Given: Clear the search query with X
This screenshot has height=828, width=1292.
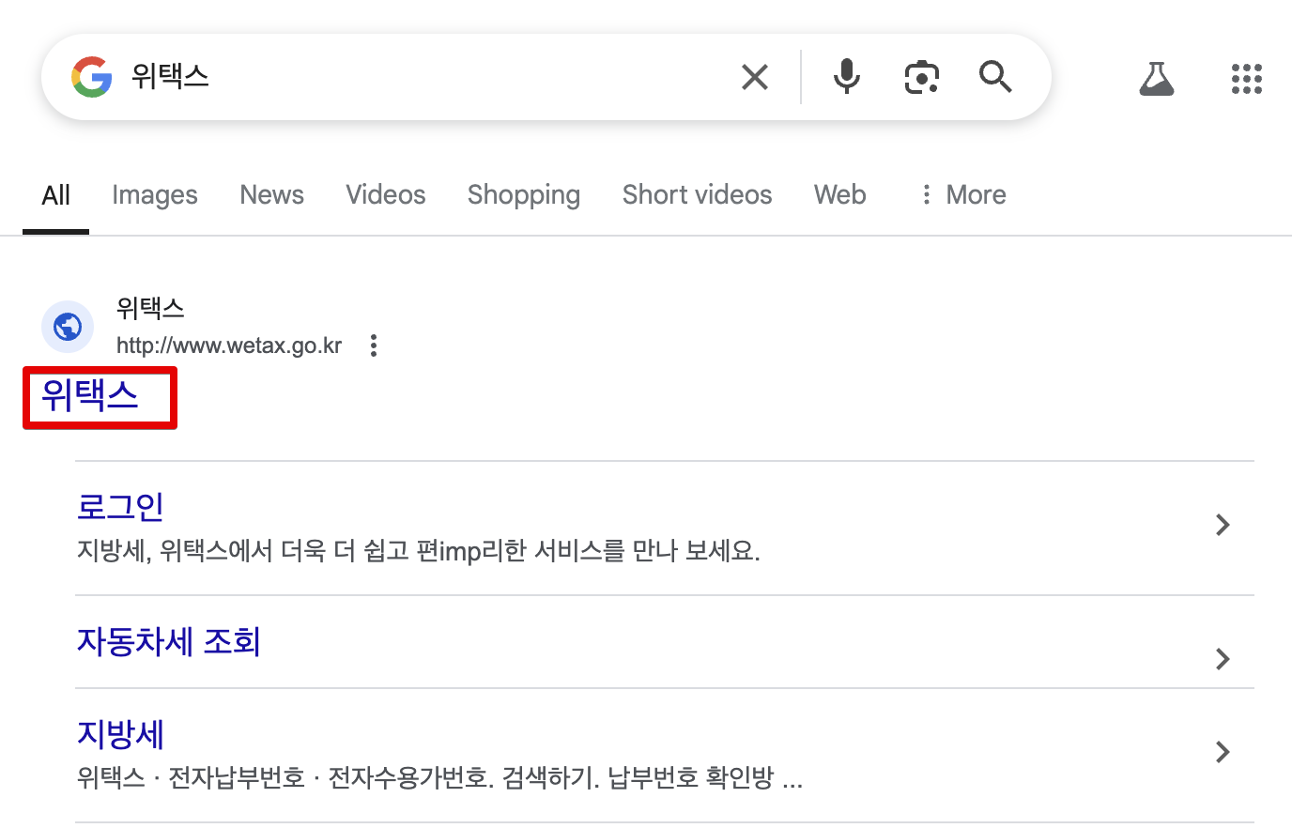Looking at the screenshot, I should 755,77.
